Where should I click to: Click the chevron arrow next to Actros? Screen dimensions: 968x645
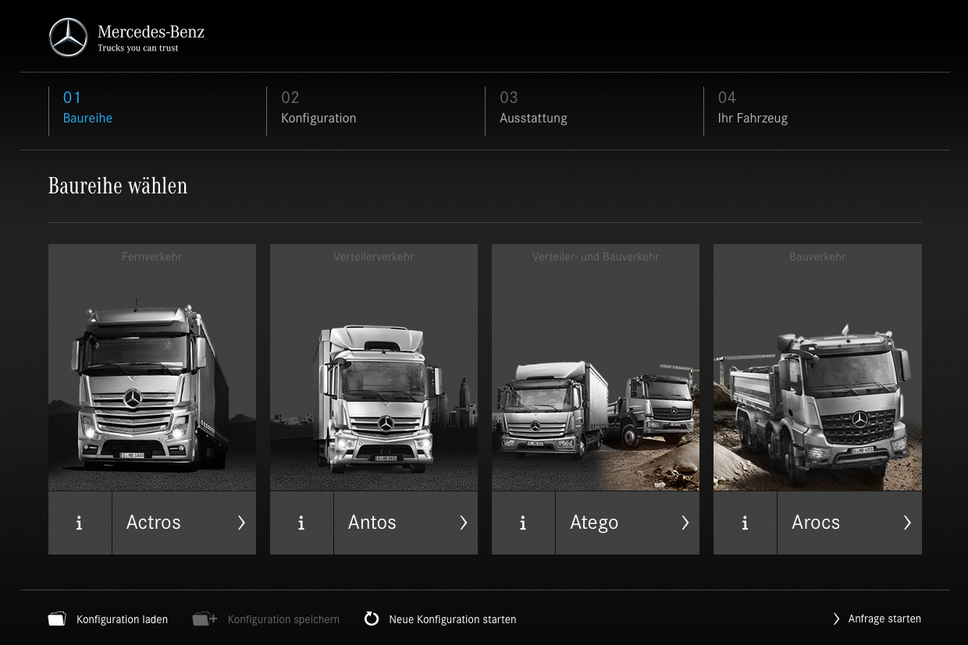tap(241, 523)
